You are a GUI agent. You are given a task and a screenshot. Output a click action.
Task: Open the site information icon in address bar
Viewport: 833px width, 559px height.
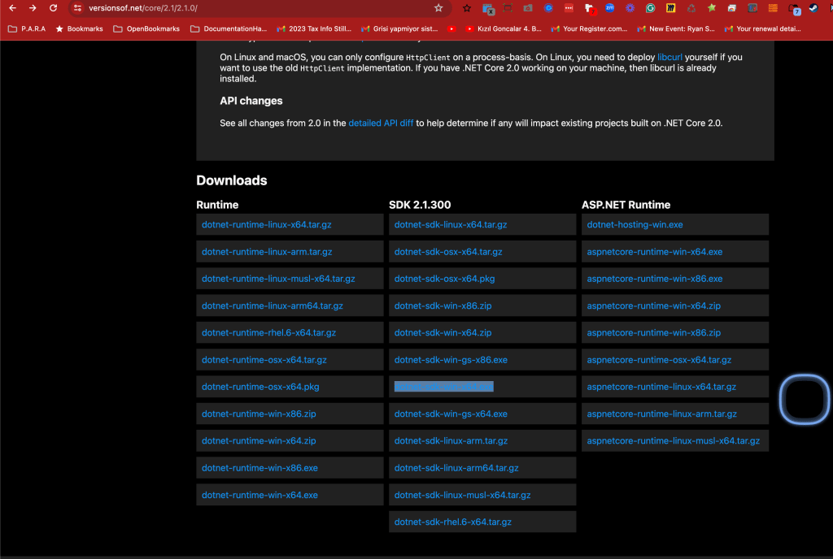coord(77,8)
